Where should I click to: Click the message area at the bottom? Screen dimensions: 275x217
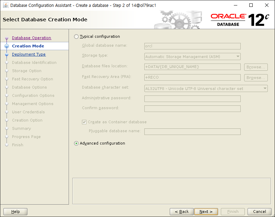point(171,191)
